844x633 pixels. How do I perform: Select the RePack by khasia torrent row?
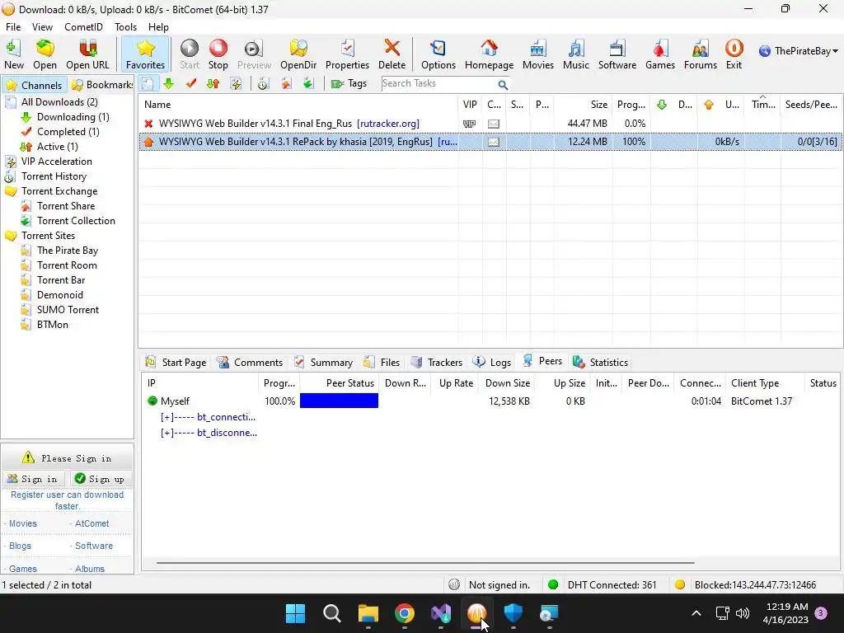pos(490,142)
